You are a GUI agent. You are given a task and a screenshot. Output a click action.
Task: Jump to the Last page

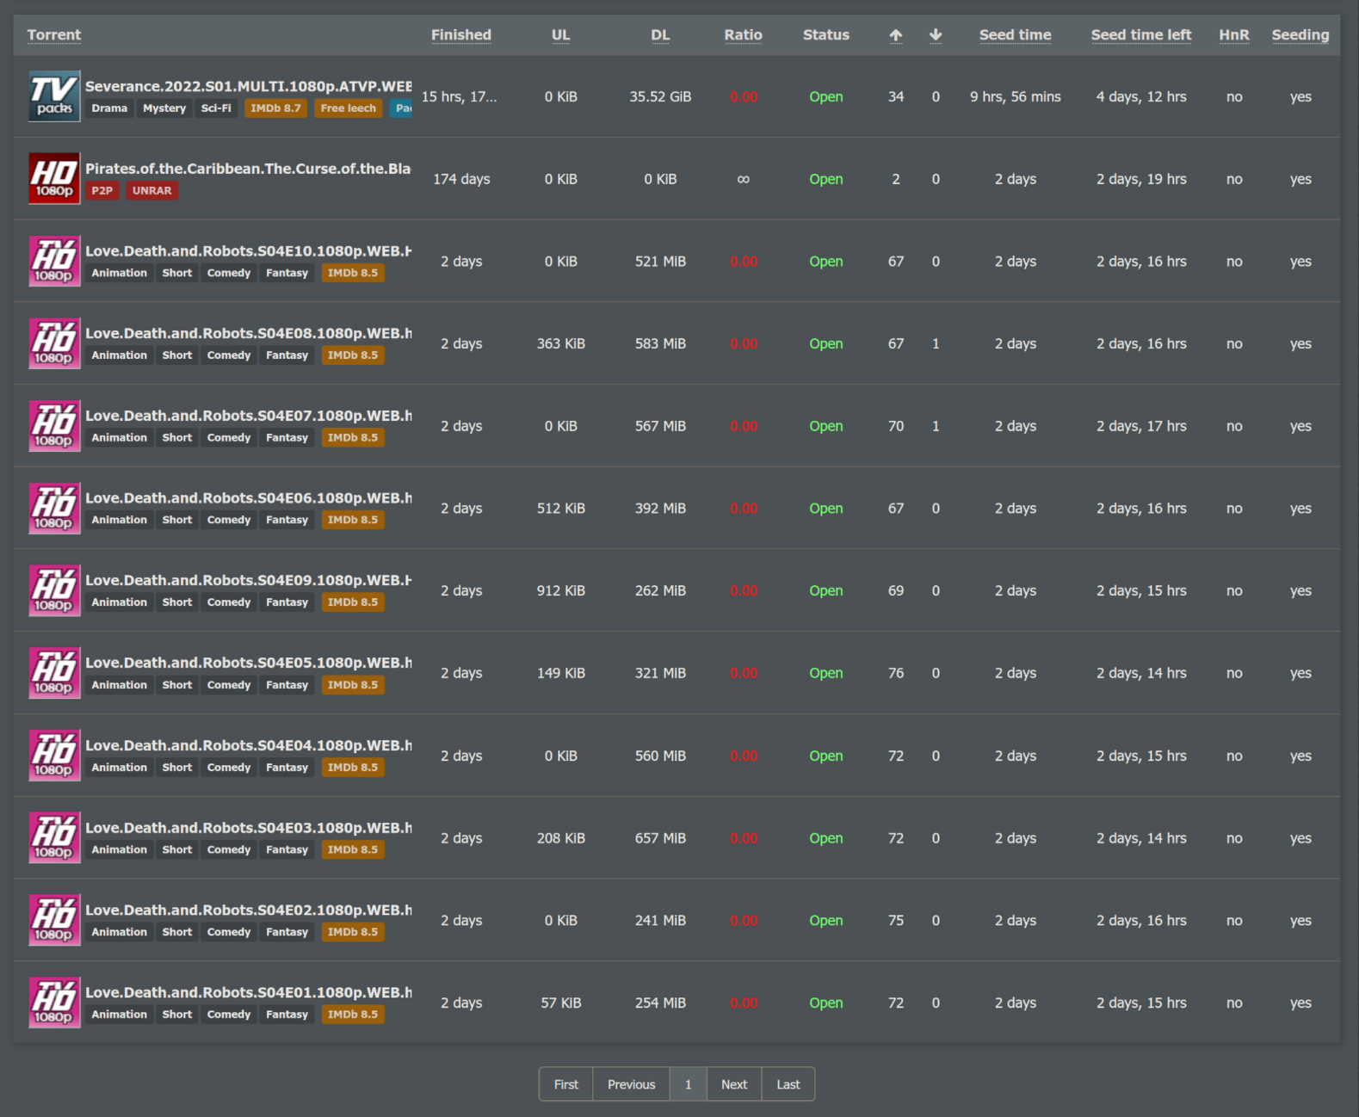point(788,1084)
